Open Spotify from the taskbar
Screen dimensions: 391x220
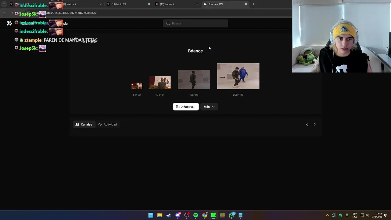(196, 215)
